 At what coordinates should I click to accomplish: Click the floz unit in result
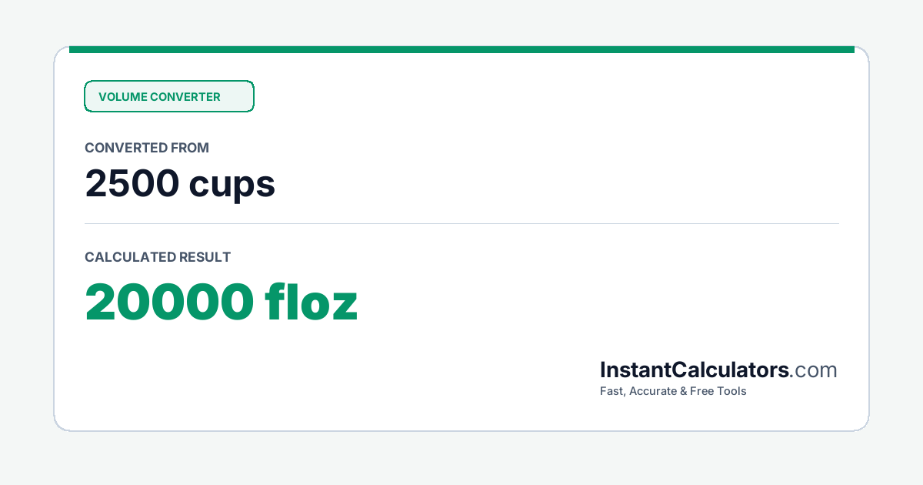click(x=312, y=302)
